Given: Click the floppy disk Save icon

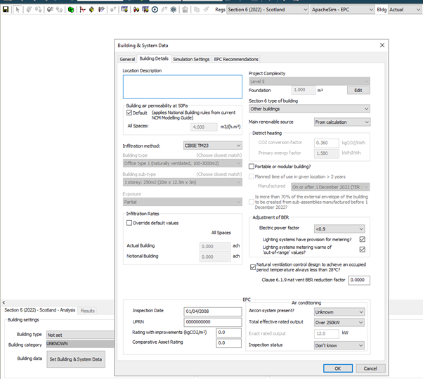Looking at the screenshot, I should click(x=6, y=11).
